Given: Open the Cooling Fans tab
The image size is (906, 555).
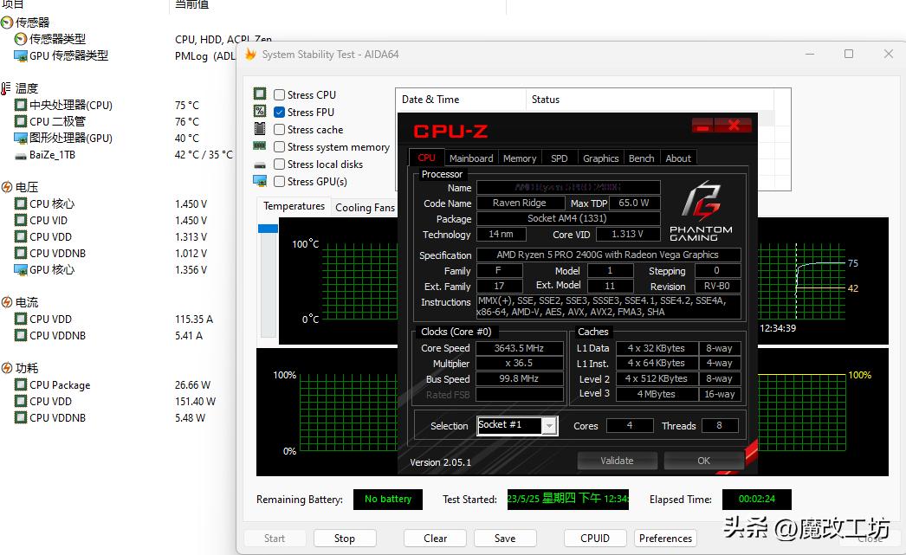Looking at the screenshot, I should point(365,207).
